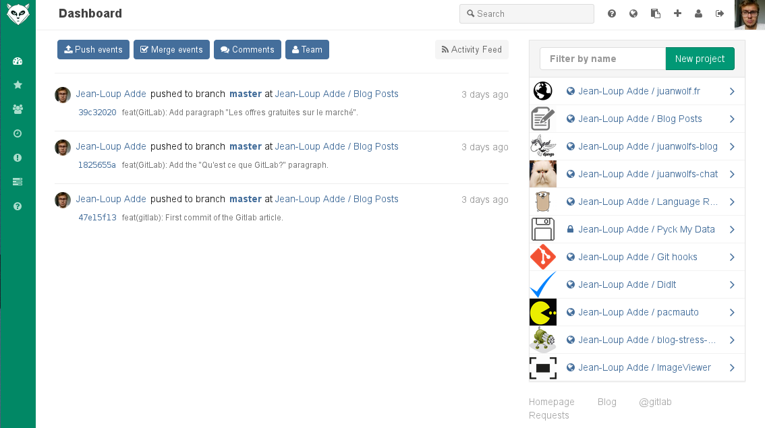Image resolution: width=765 pixels, height=428 pixels.
Task: Expand chevron for Git hooks project
Action: [x=732, y=257]
